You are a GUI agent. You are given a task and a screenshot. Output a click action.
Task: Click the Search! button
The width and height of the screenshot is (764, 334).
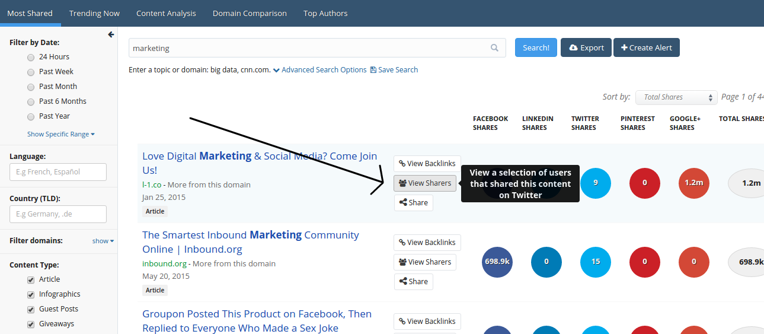click(536, 47)
